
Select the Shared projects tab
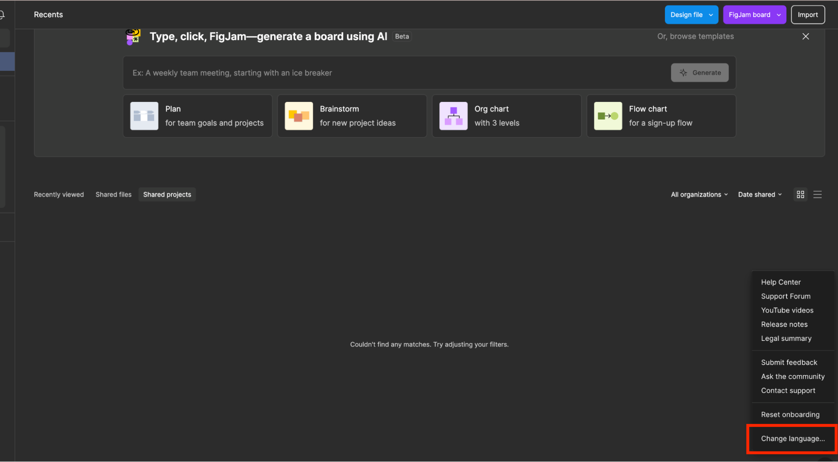point(167,195)
